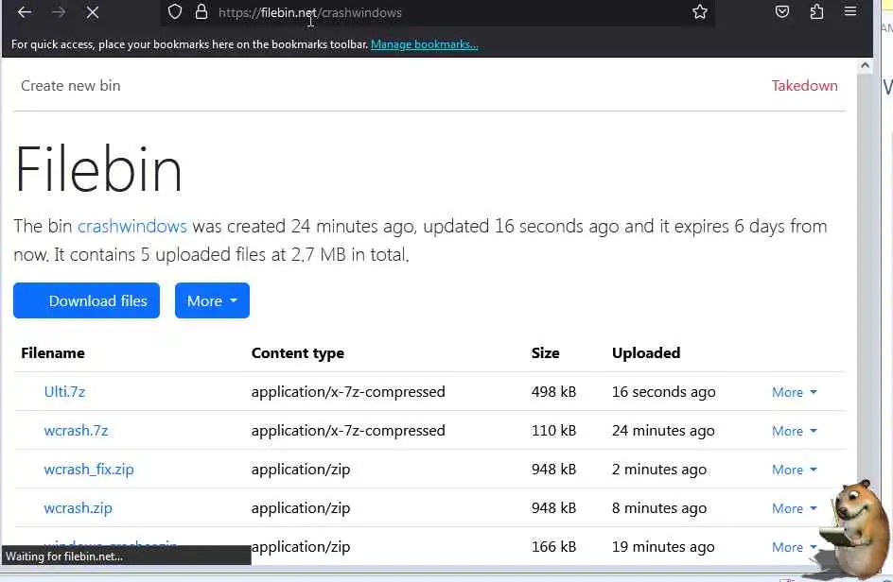Open the crashwindows bin link
This screenshot has width=893, height=582.
[132, 227]
